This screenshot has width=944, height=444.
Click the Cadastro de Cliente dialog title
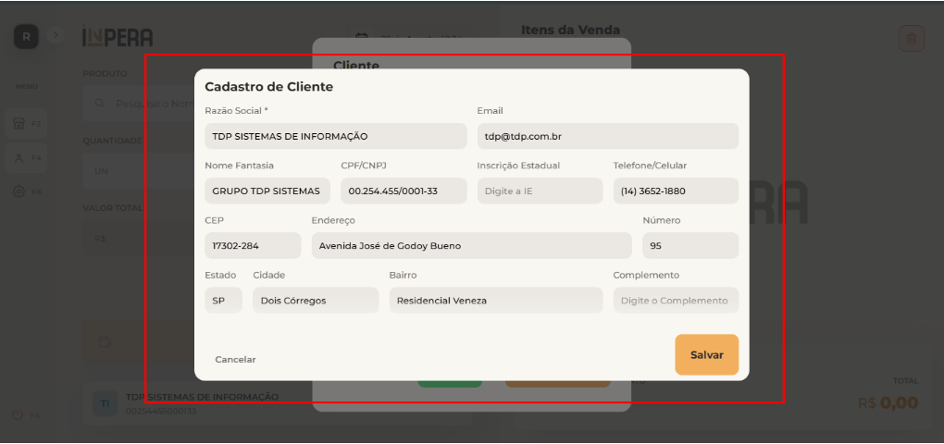click(x=269, y=87)
